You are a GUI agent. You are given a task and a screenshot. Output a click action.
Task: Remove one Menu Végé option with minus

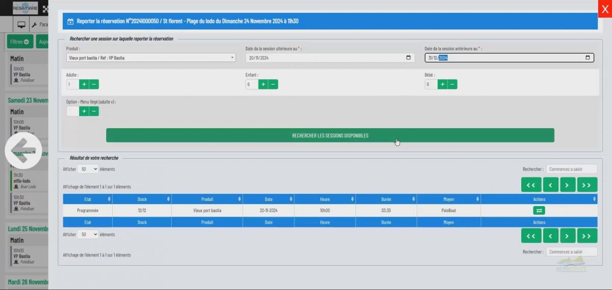pyautogui.click(x=94, y=111)
